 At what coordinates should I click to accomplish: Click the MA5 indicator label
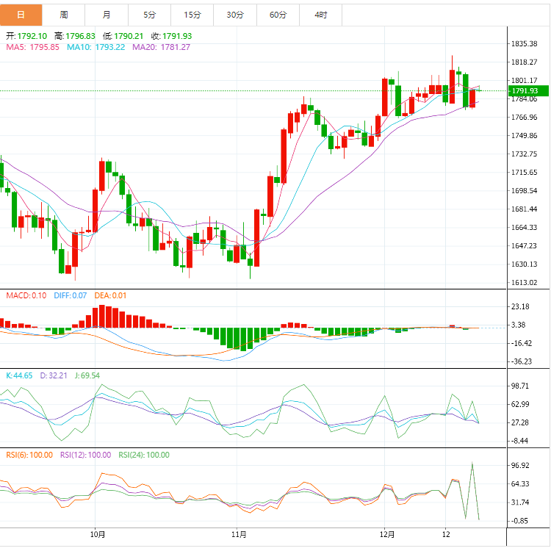pyautogui.click(x=32, y=47)
